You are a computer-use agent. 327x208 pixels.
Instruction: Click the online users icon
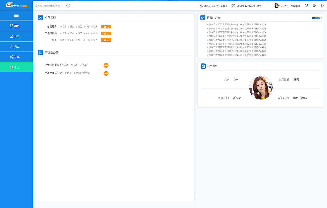(201, 6)
